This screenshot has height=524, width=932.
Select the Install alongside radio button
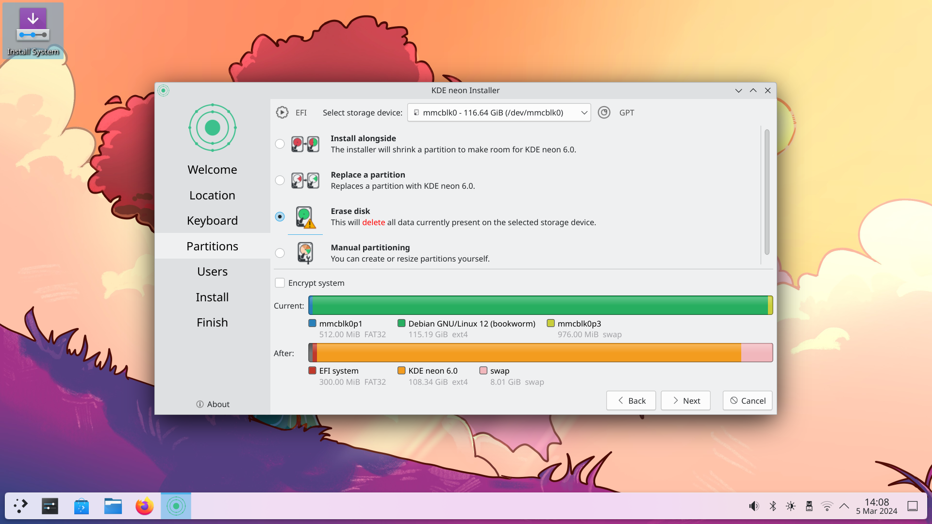(280, 144)
